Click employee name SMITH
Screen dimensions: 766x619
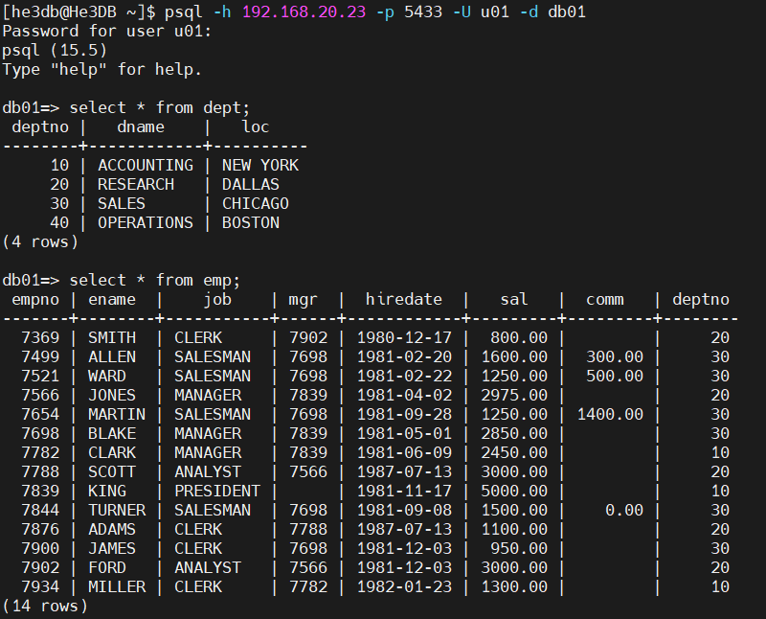click(112, 337)
